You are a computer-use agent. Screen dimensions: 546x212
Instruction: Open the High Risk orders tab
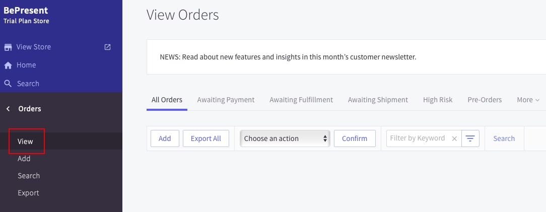point(438,100)
